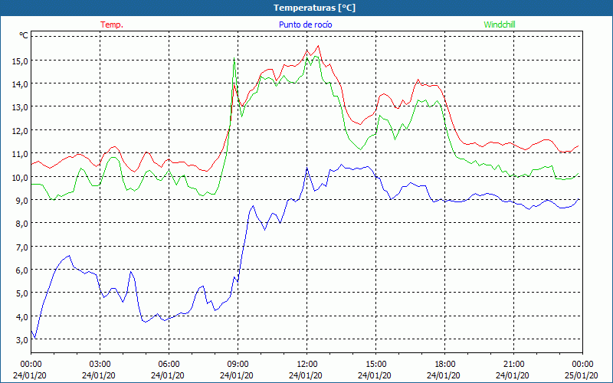This screenshot has height=383, width=613.
Task: Click the 10,0 y-axis value
Action: (21, 177)
